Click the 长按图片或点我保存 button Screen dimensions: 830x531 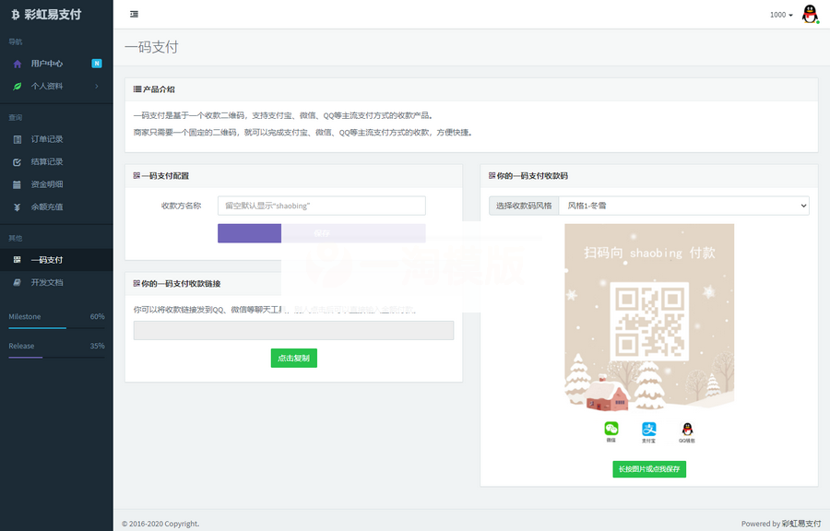click(649, 469)
